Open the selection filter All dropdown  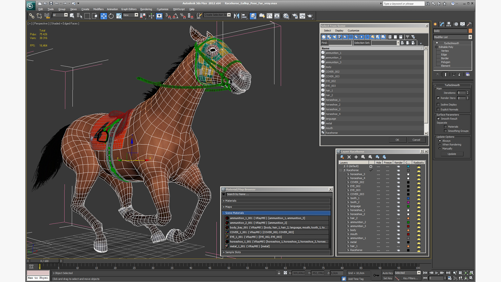60,15
